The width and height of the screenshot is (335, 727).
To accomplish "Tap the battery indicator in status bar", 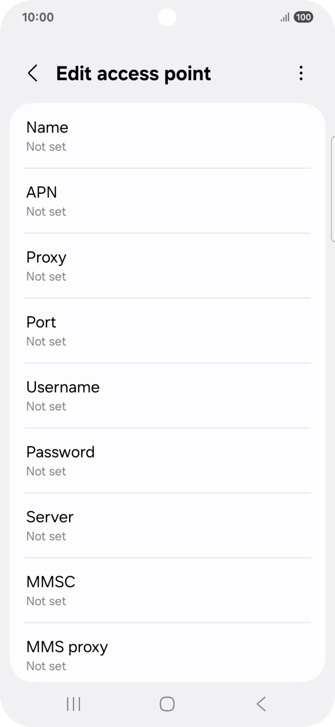I will 303,17.
